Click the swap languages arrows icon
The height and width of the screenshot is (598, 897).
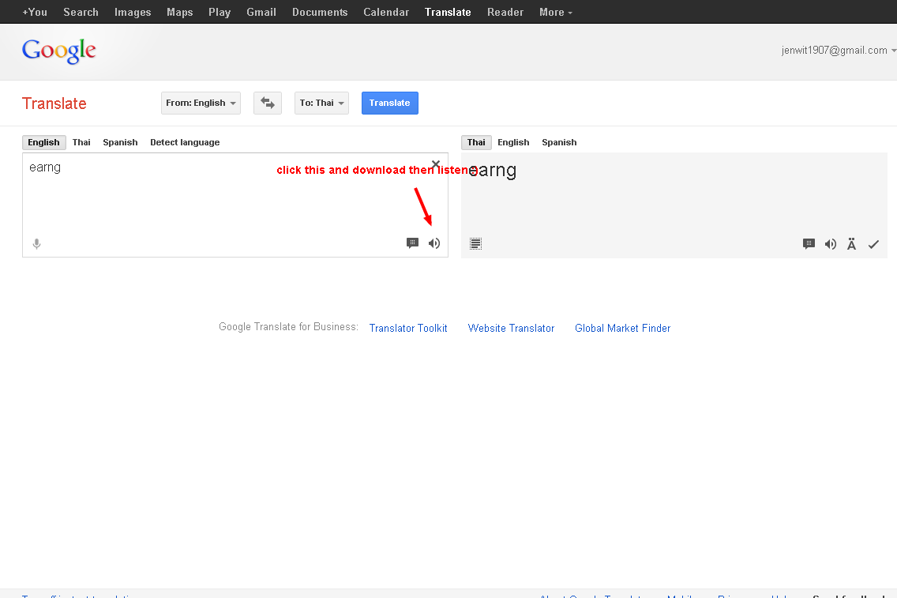coord(267,103)
